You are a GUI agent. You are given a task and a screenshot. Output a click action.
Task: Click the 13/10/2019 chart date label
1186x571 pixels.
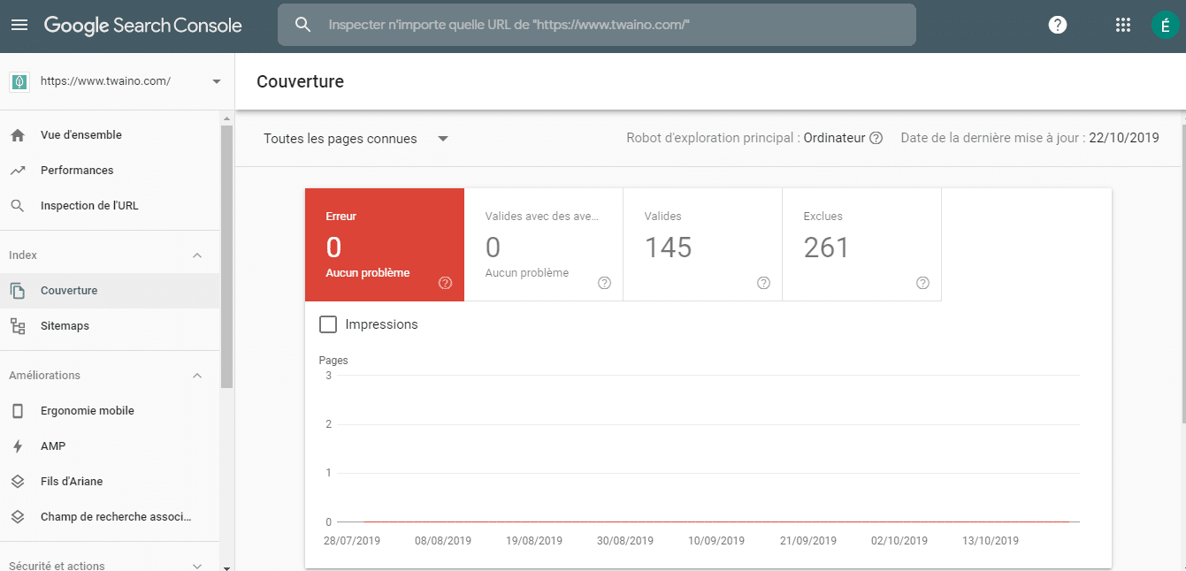tap(991, 541)
